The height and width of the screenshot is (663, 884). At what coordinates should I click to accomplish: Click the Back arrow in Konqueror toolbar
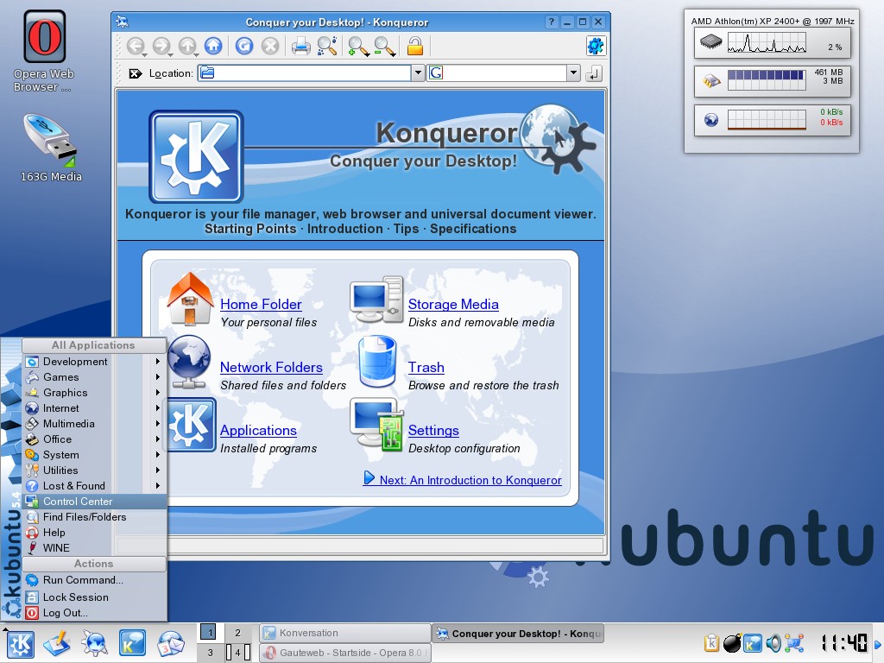pyautogui.click(x=136, y=46)
